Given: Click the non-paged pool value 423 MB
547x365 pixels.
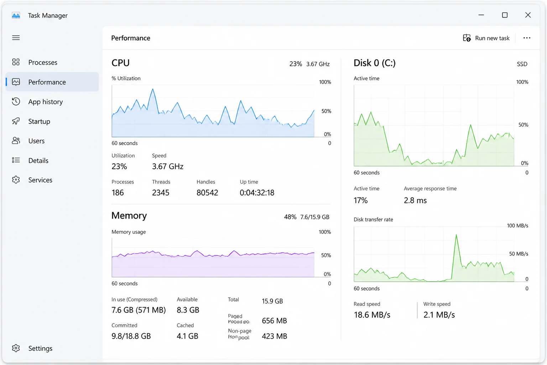Looking at the screenshot, I should (274, 336).
